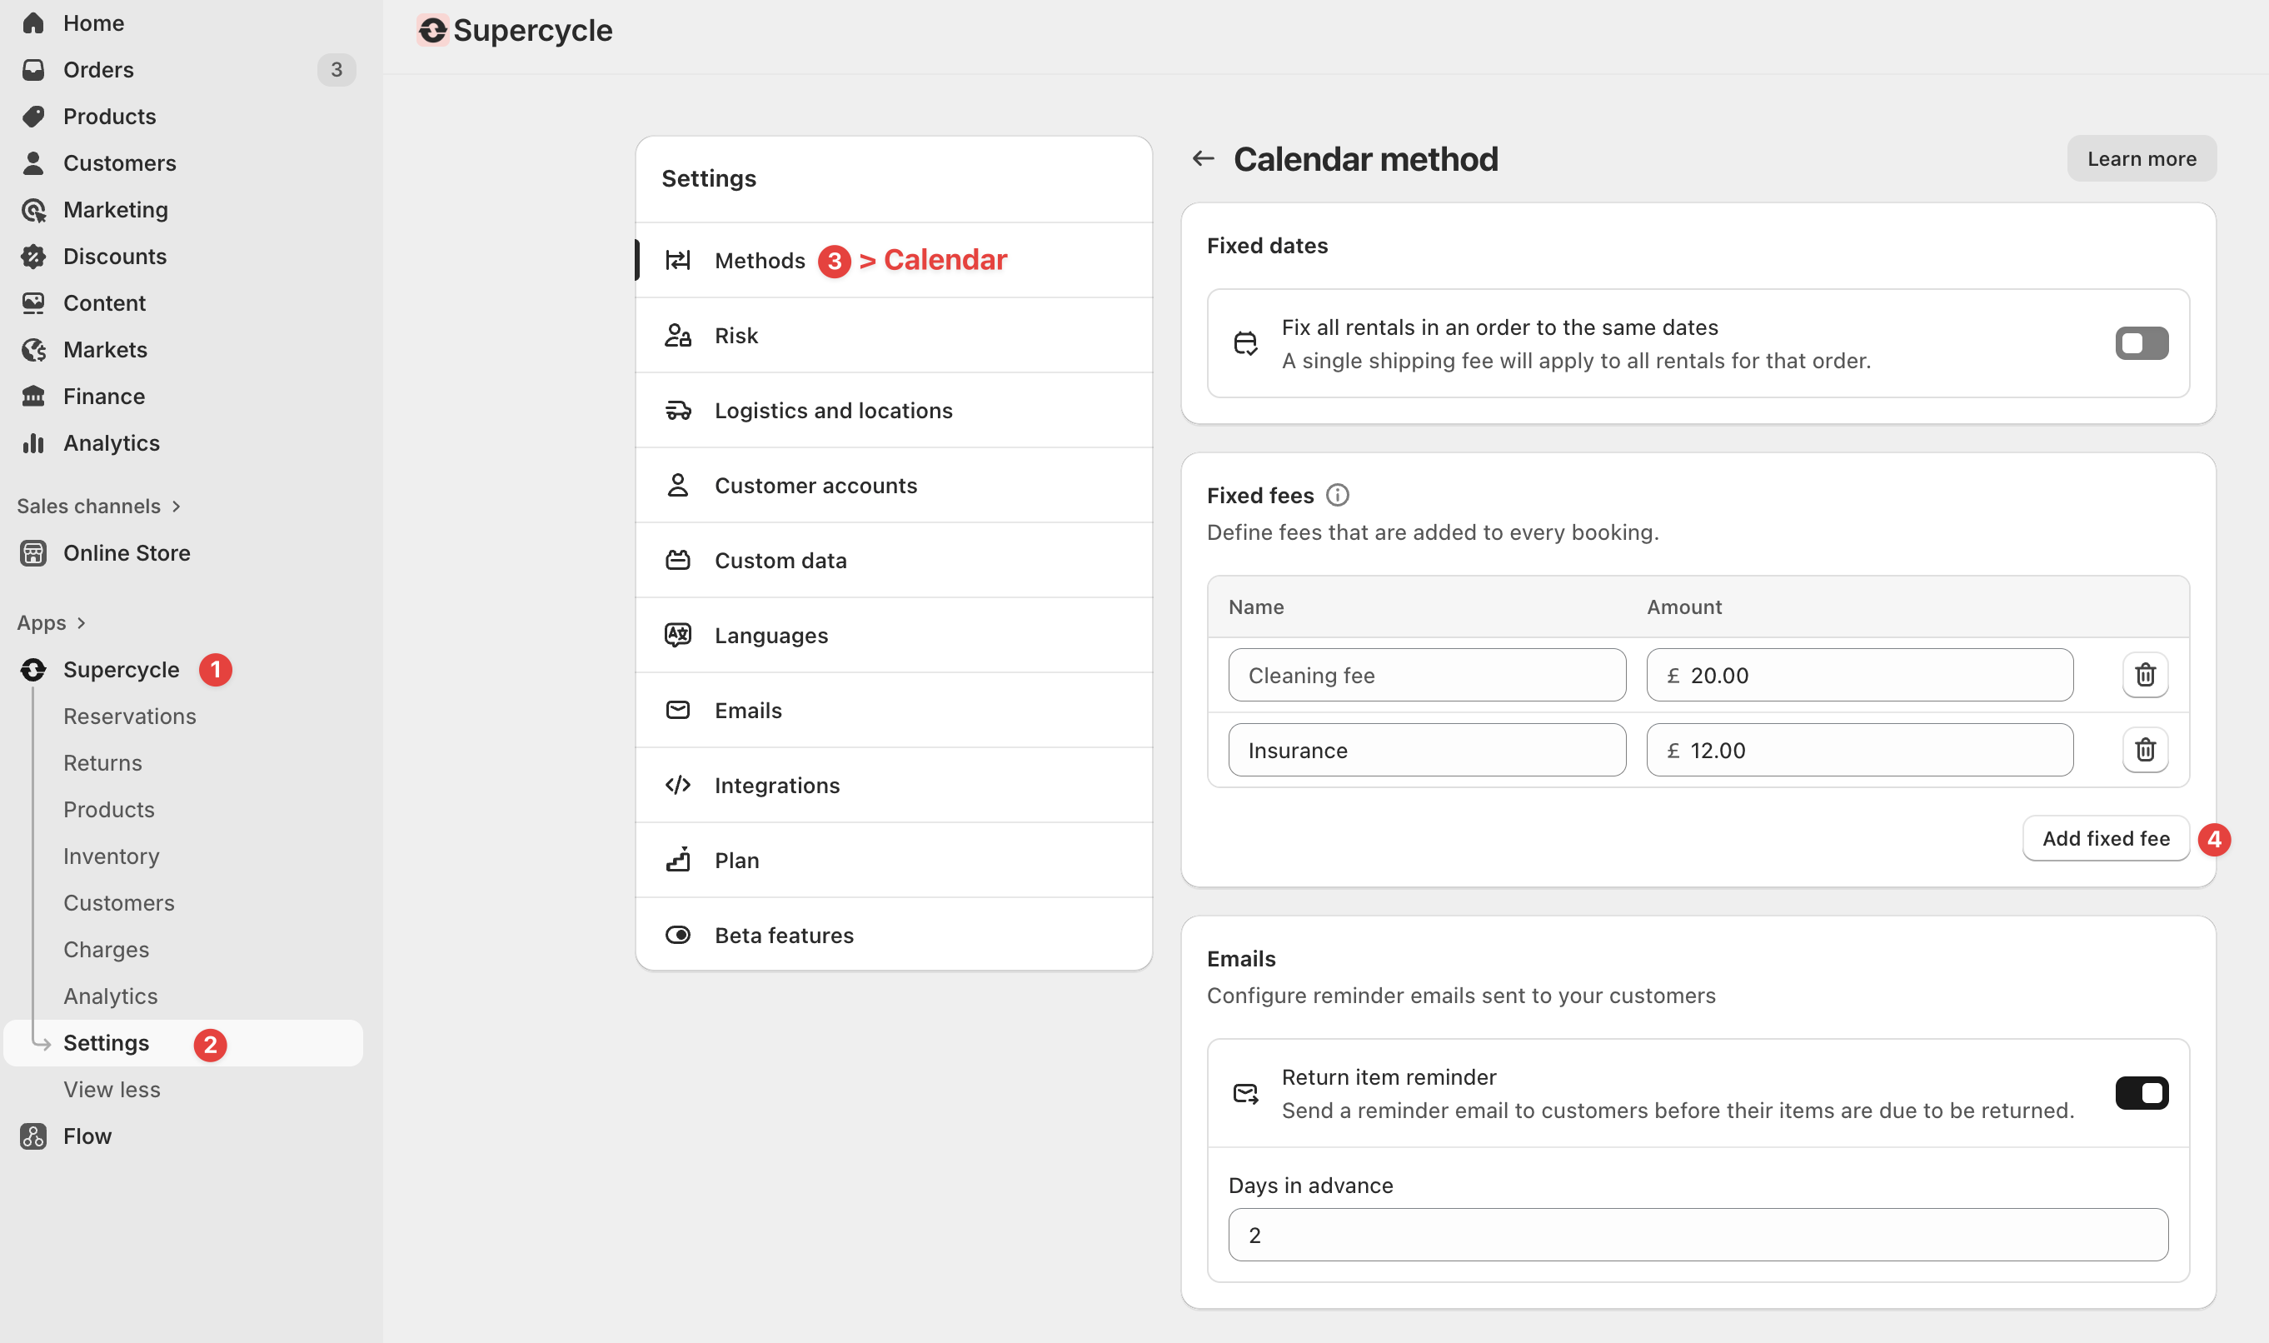Viewport: 2269px width, 1343px height.
Task: Click the Learn more button
Action: (x=2142, y=159)
